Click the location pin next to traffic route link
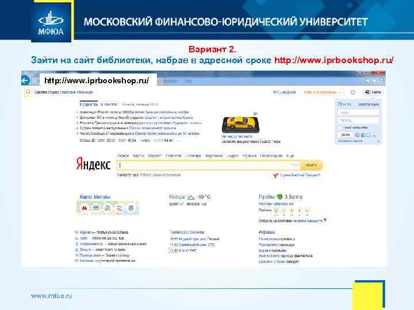This screenshot has height=310, width=414. 325,220
